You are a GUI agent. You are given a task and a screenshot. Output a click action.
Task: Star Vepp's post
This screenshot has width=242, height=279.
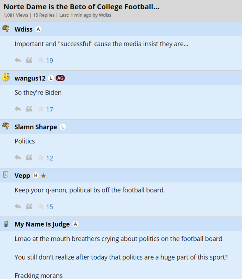coord(41,206)
